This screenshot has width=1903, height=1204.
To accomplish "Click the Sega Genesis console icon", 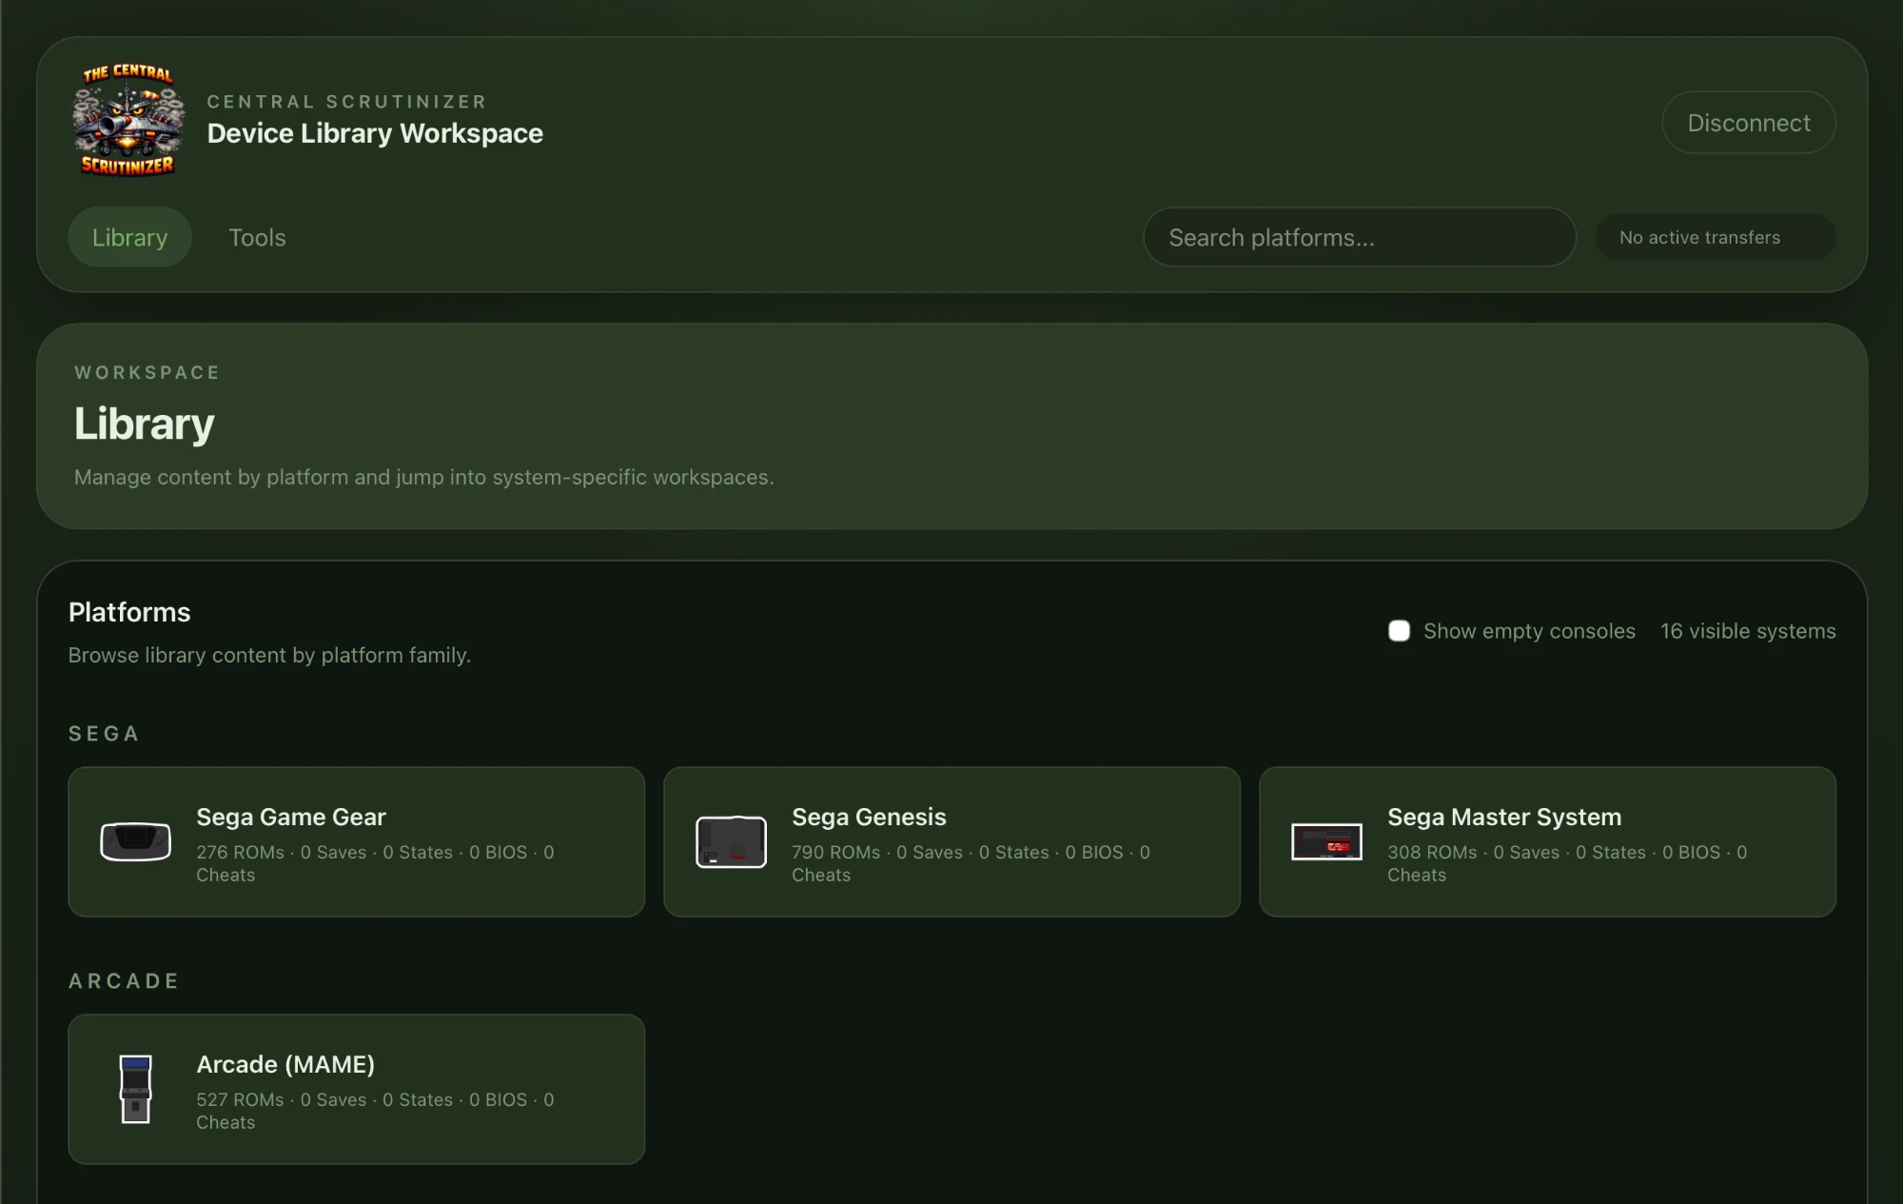I will (731, 841).
